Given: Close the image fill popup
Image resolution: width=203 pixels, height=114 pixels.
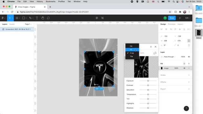Looking at the screenshot, I should [155, 47].
